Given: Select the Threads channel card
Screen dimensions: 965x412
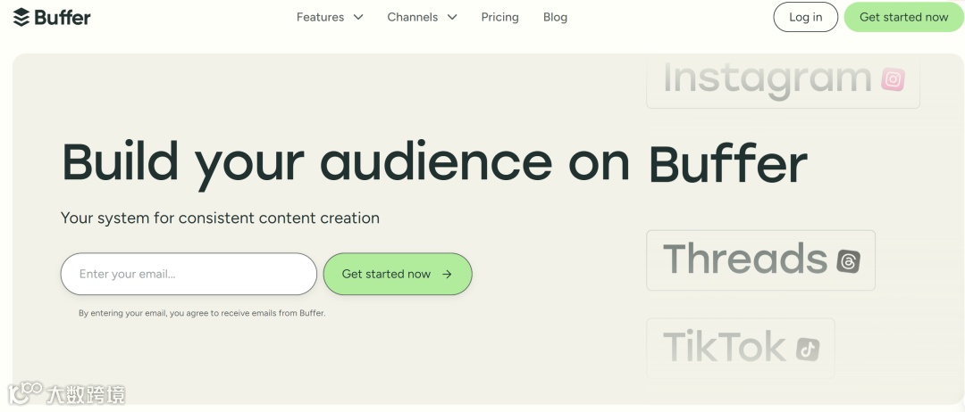Looking at the screenshot, I should (x=760, y=260).
